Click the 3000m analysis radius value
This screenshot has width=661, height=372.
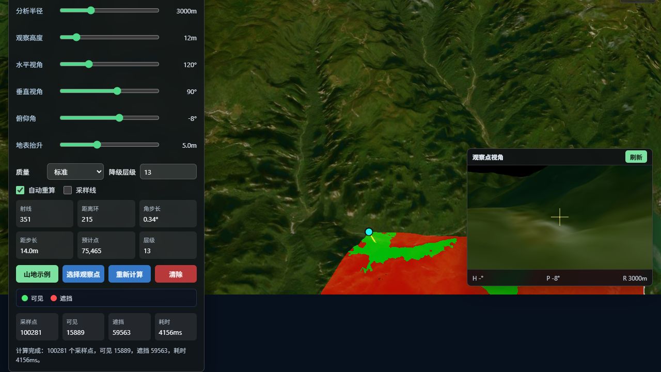coord(186,11)
